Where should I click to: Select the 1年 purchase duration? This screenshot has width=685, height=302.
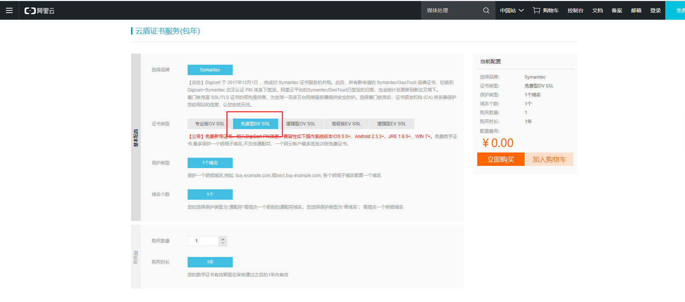click(x=210, y=262)
